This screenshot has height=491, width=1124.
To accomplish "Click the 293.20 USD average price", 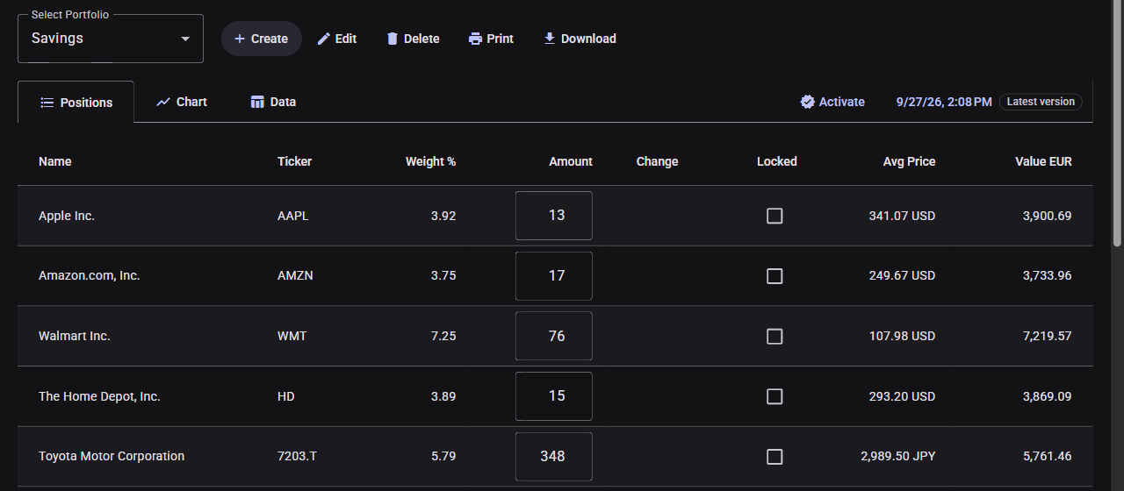I will point(902,396).
